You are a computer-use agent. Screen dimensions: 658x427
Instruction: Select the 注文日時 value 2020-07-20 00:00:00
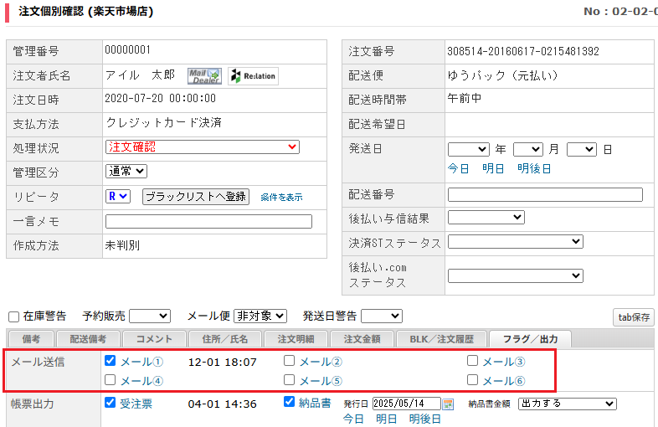pos(160,99)
